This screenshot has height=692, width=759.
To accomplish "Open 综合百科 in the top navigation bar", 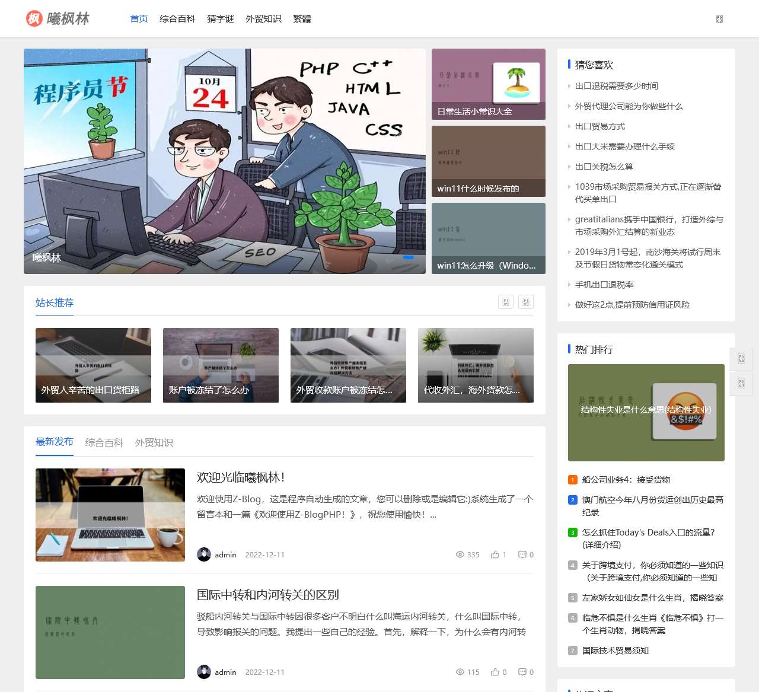I will pyautogui.click(x=177, y=19).
